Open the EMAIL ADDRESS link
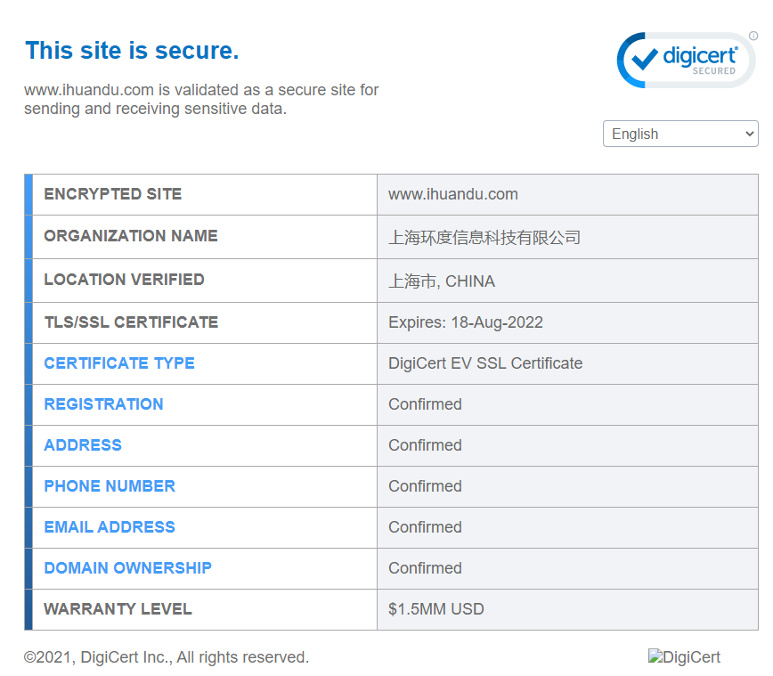Screen dimensions: 773x676 (110, 527)
